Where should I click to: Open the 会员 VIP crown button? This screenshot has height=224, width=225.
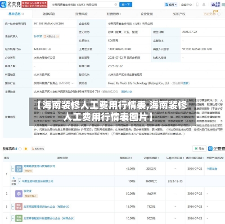click(216, 5)
